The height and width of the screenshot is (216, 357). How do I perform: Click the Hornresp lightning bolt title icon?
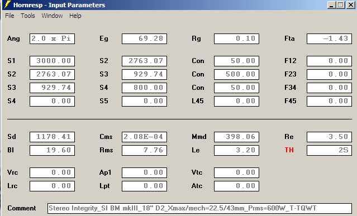(x=8, y=5)
